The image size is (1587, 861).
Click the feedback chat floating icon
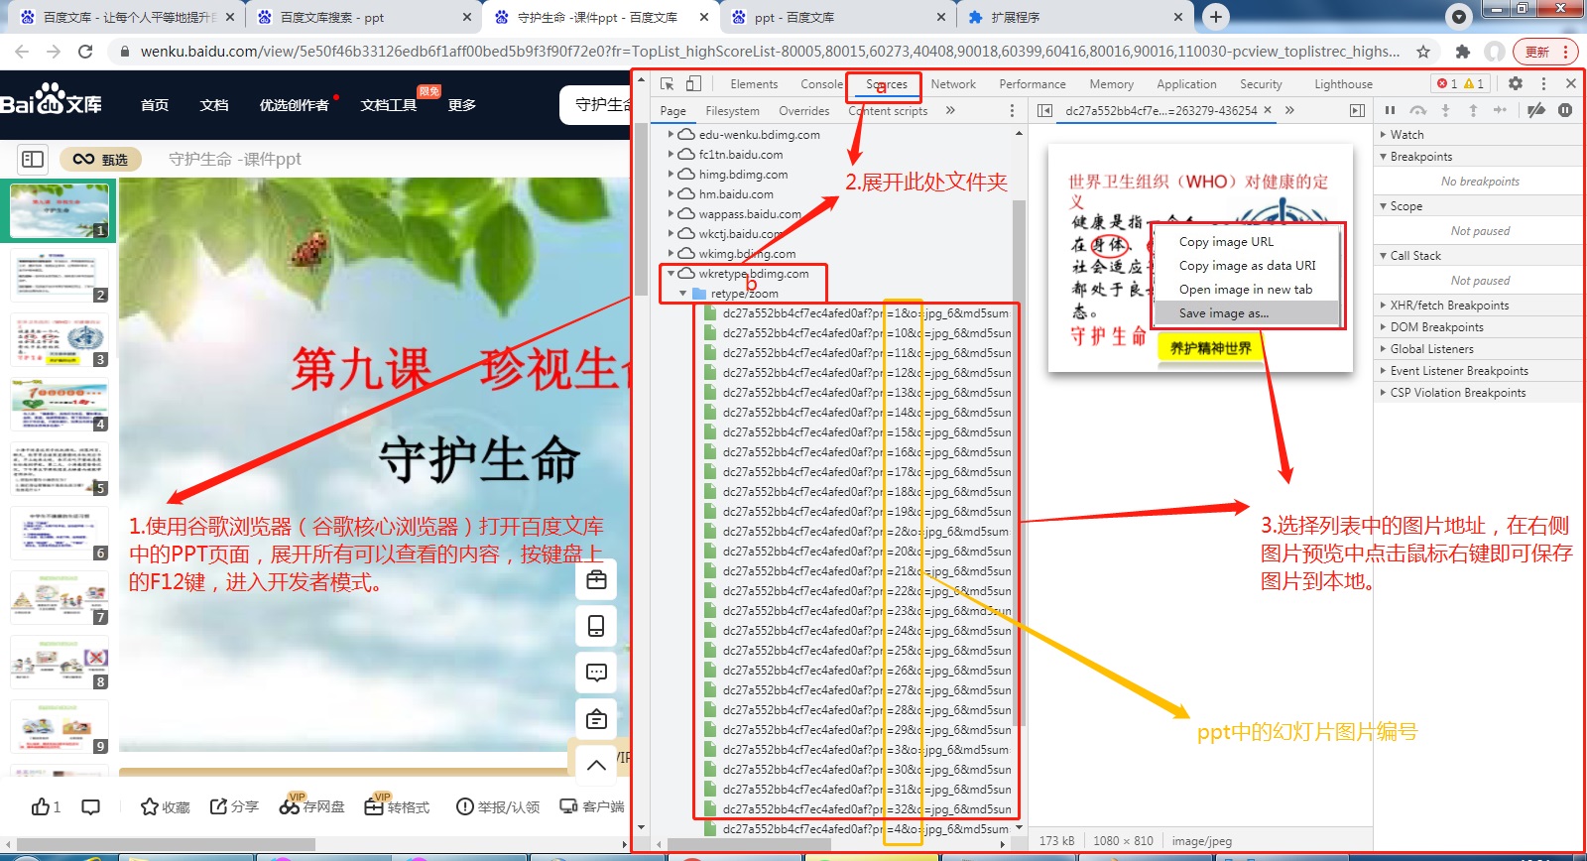coord(596,673)
